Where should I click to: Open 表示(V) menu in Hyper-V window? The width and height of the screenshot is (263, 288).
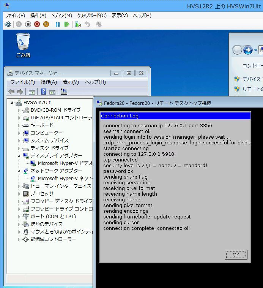click(120, 16)
